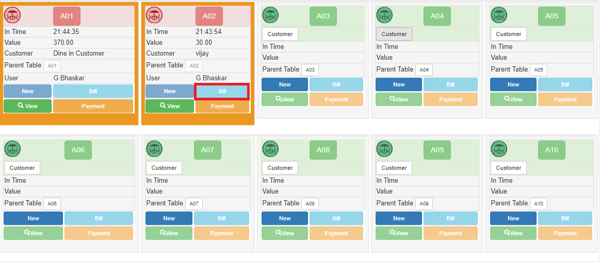Screen dimensions: 600x262
Task: Click the value '370.00' on A01
Action: pyautogui.click(x=63, y=42)
